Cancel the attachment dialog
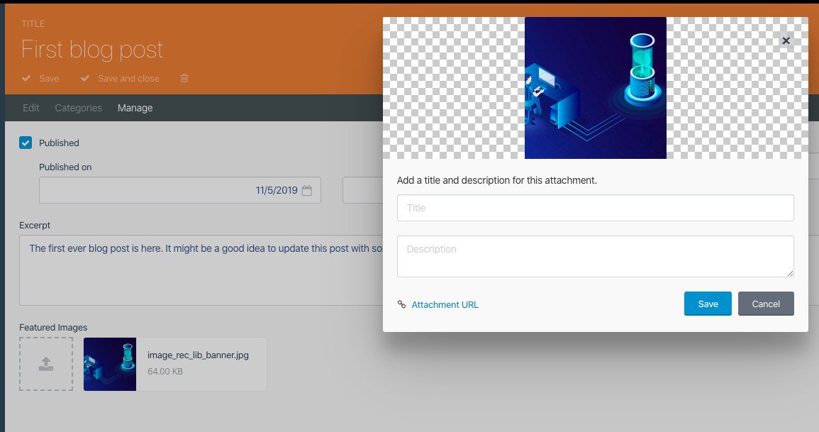The height and width of the screenshot is (432, 819). click(x=766, y=304)
